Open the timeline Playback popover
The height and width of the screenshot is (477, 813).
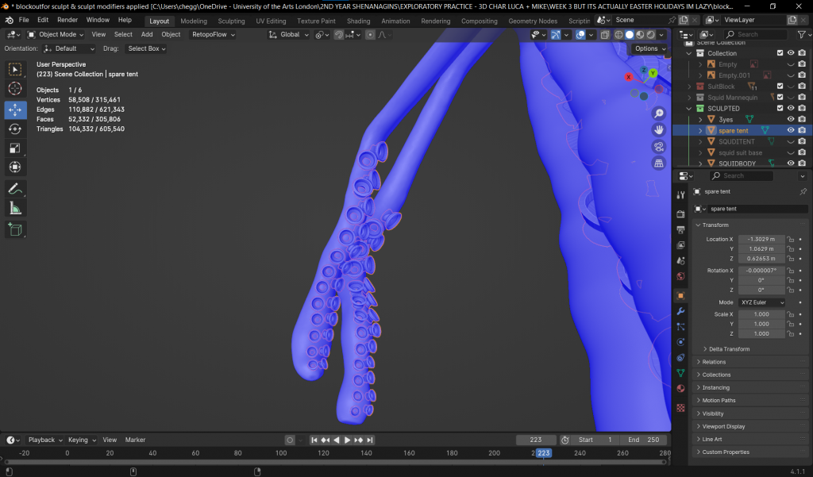point(45,440)
